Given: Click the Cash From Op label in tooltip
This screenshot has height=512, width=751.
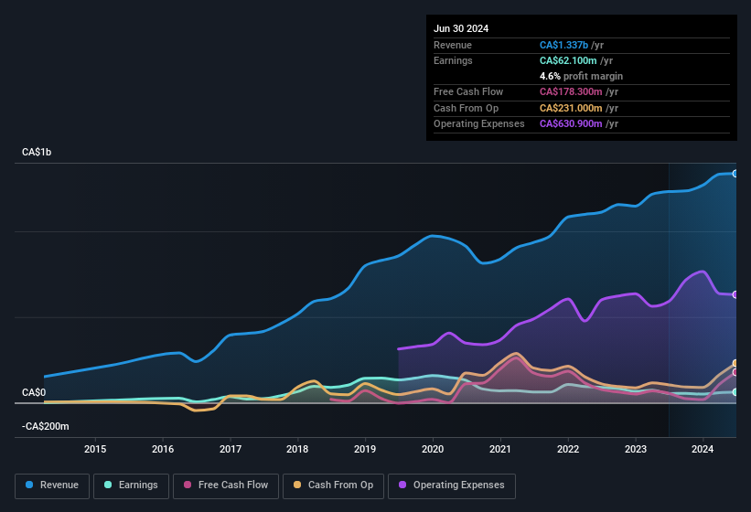Looking at the screenshot, I should (x=466, y=108).
